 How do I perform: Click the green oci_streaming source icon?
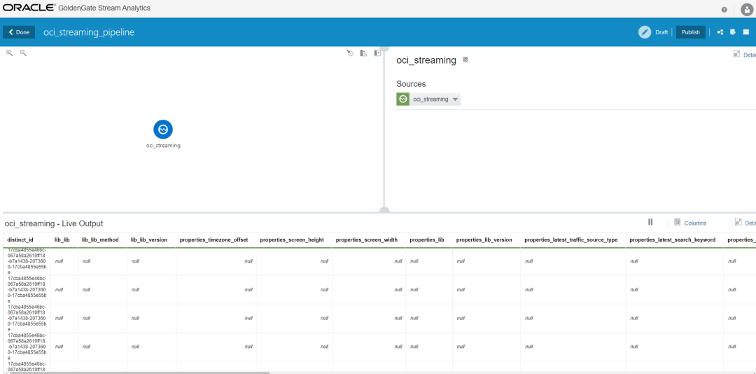point(402,99)
